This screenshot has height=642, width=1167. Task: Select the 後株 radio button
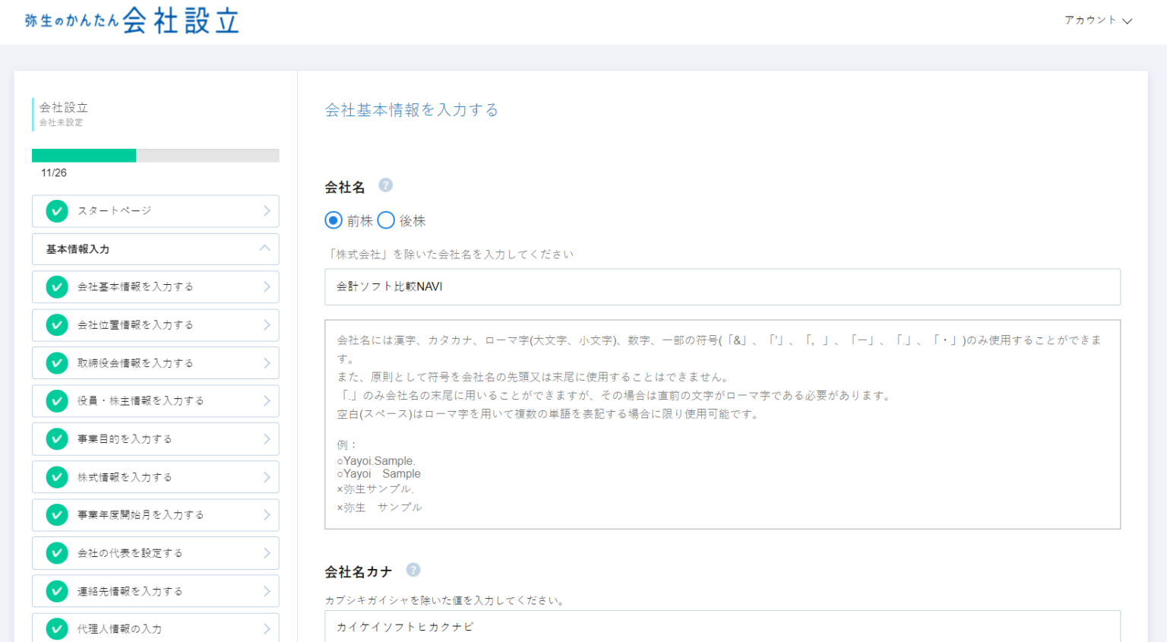(x=386, y=220)
